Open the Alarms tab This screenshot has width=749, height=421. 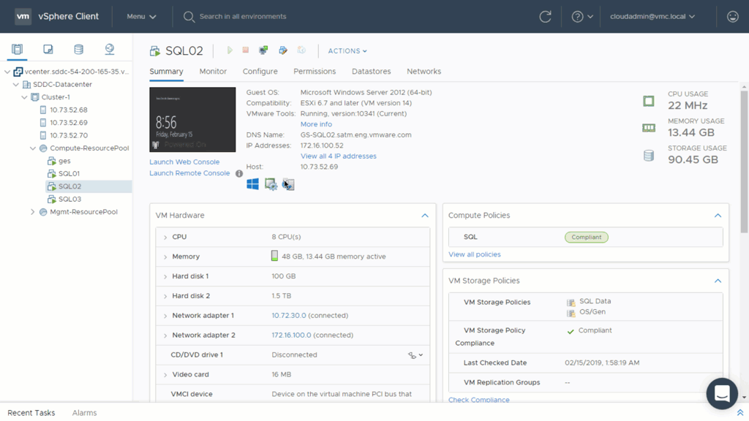(x=84, y=413)
